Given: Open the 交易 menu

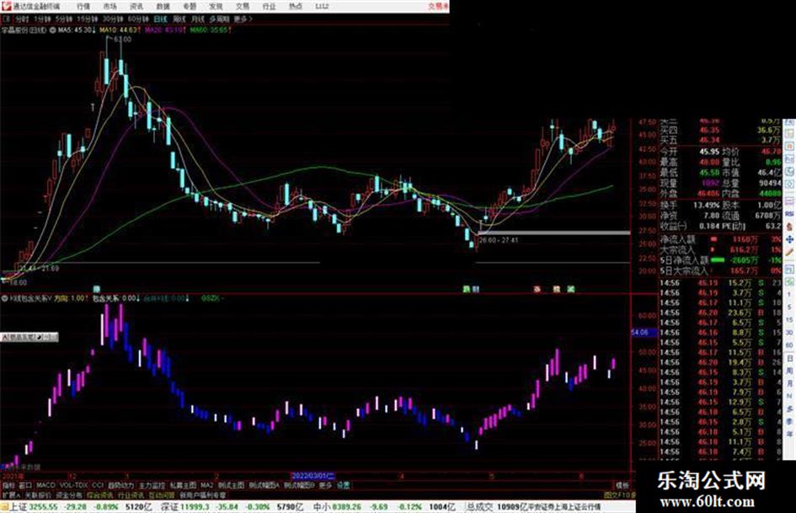Looking at the screenshot, I should pyautogui.click(x=242, y=6).
